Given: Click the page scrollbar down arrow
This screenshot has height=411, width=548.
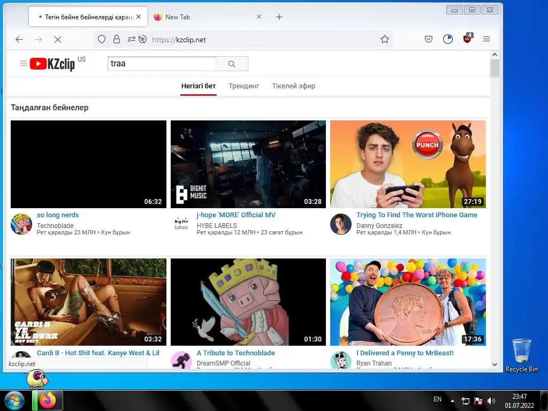Looking at the screenshot, I should click(x=494, y=364).
